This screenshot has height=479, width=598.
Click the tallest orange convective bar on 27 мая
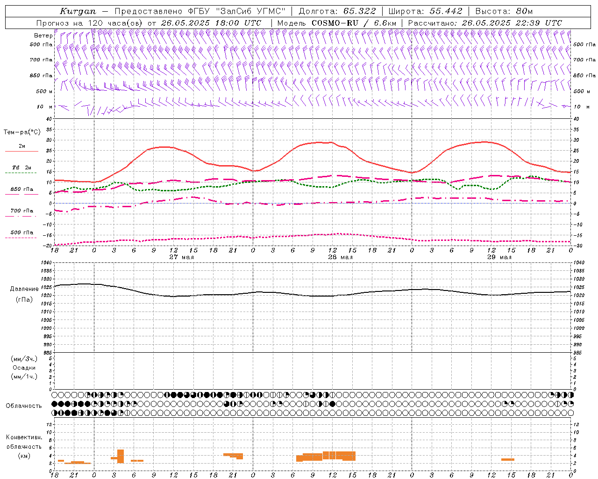tap(121, 456)
